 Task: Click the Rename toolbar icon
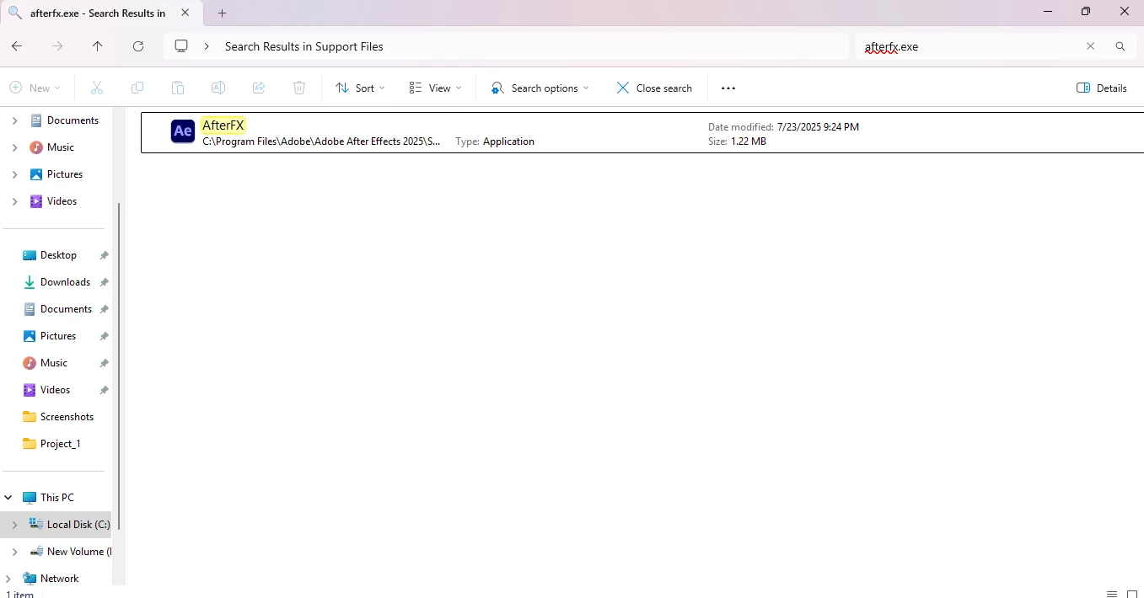click(x=218, y=88)
